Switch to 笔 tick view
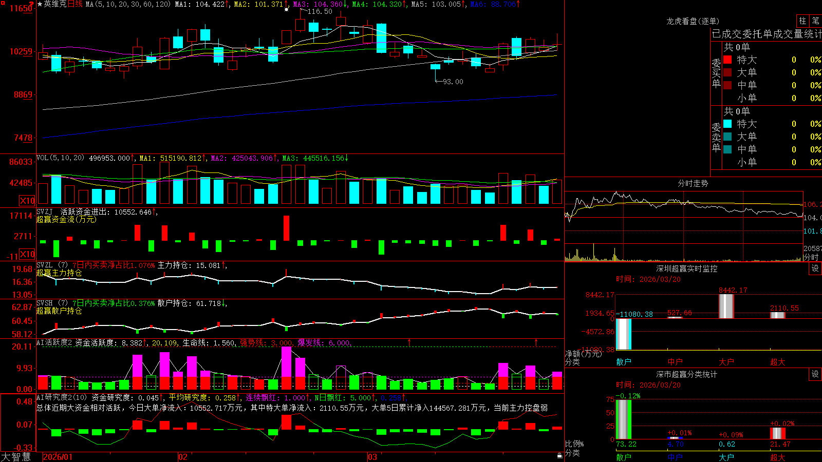Image resolution: width=822 pixels, height=462 pixels. coord(816,21)
